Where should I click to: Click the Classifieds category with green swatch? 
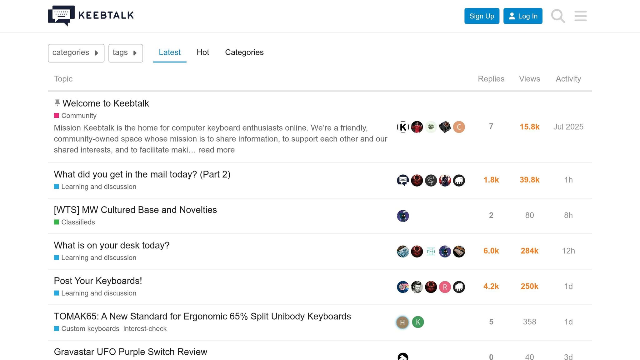[x=74, y=222]
